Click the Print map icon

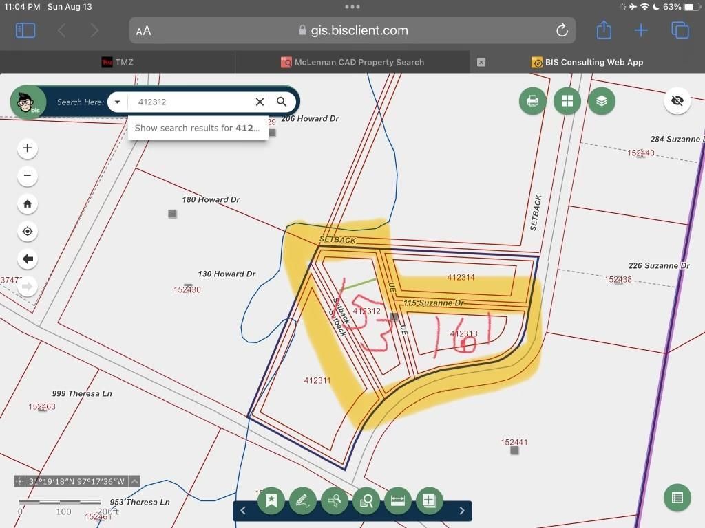coord(532,101)
